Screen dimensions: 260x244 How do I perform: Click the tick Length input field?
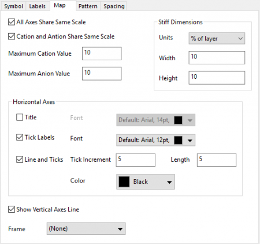(x=217, y=160)
